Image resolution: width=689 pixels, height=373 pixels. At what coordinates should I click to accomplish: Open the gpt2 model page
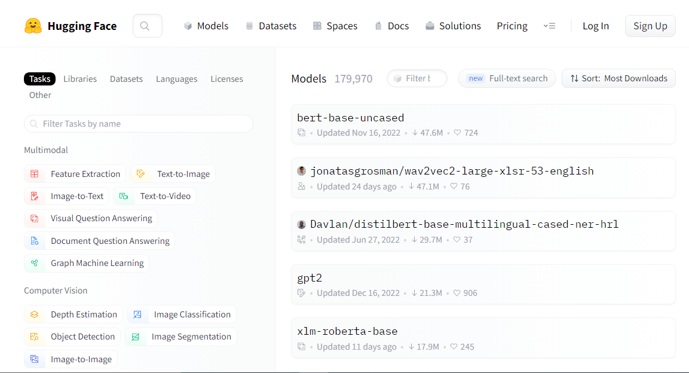point(483,285)
